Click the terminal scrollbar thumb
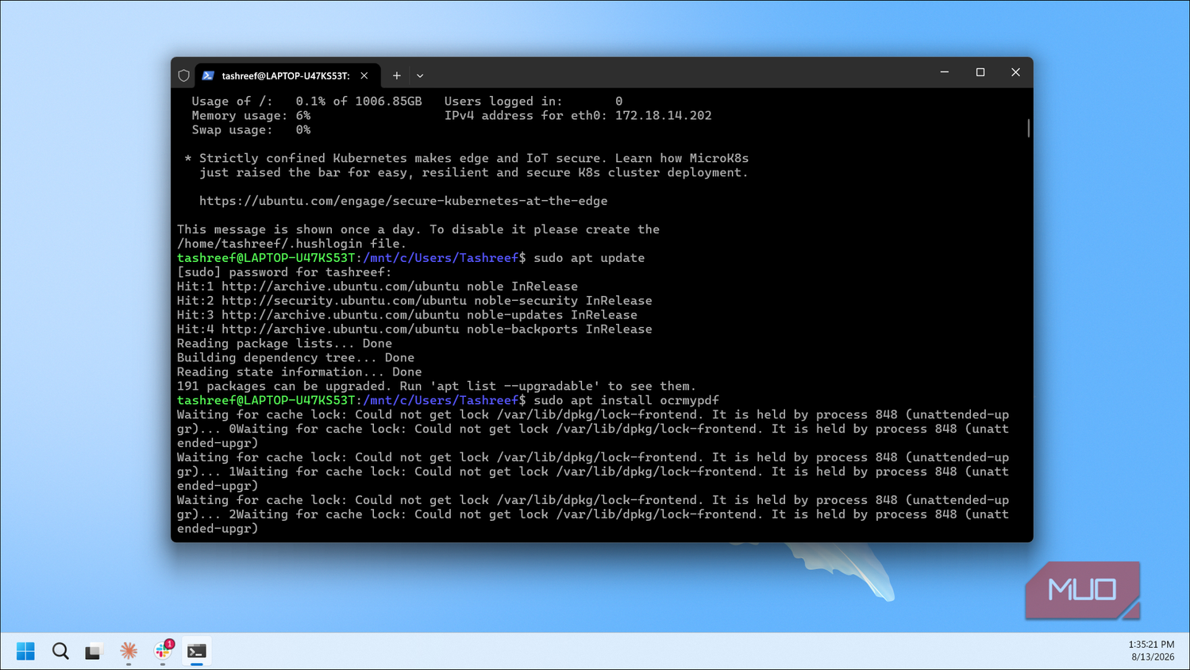Screen dimensions: 1190x670 click(x=1028, y=128)
